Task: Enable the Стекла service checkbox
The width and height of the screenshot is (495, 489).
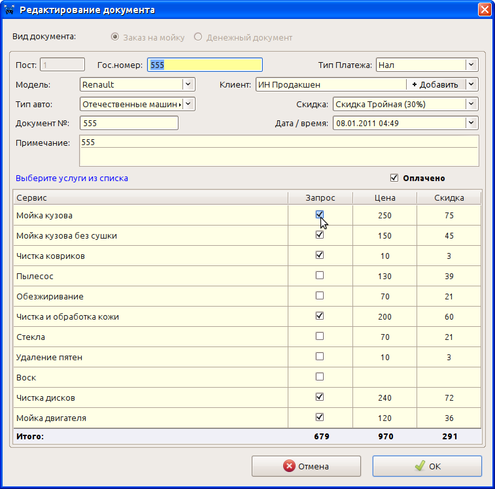Action: tap(320, 336)
